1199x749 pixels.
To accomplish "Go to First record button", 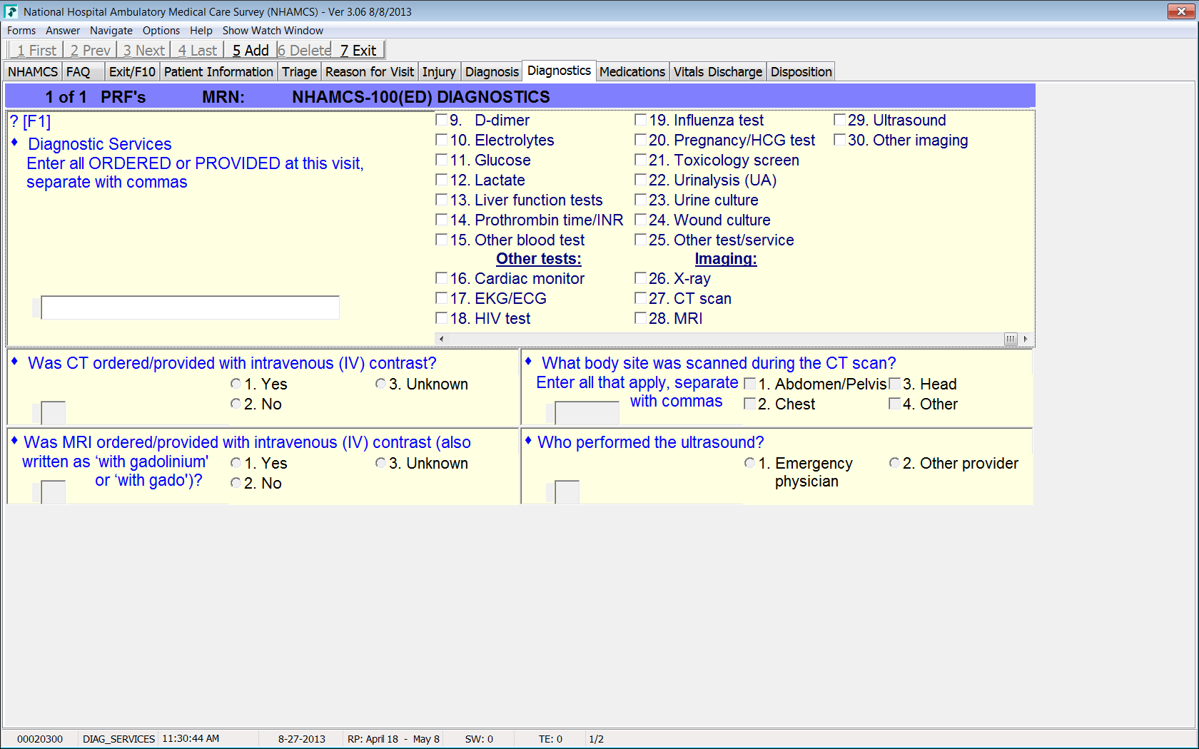I will tap(36, 51).
